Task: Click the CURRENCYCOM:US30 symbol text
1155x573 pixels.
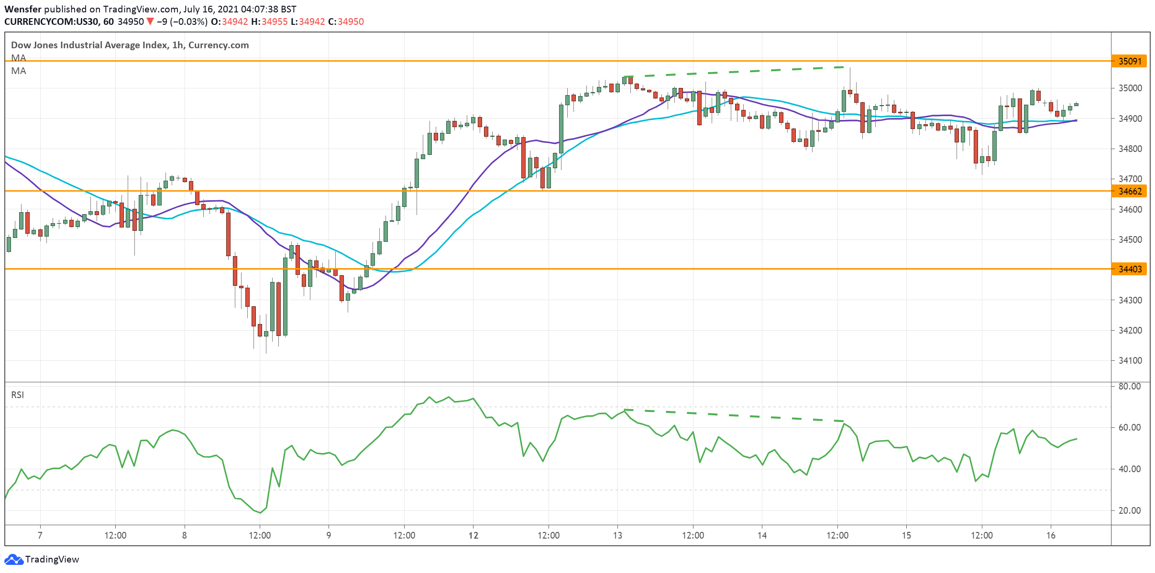Action: [52, 22]
